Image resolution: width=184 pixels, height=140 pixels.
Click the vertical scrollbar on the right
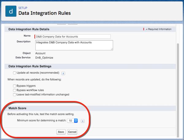click(x=178, y=90)
